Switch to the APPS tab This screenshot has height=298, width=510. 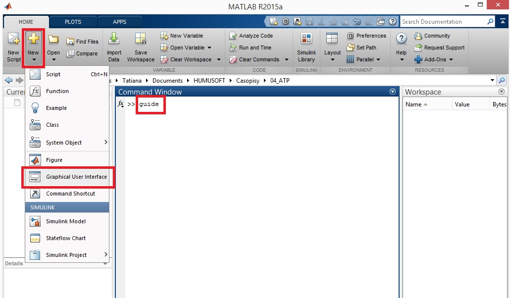pyautogui.click(x=119, y=22)
